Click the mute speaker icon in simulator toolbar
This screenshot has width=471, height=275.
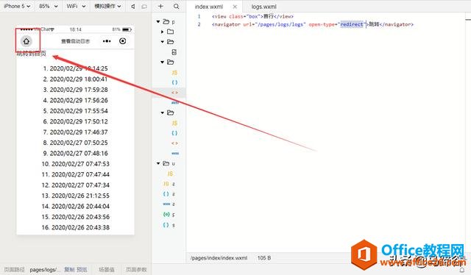pyautogui.click(x=133, y=6)
